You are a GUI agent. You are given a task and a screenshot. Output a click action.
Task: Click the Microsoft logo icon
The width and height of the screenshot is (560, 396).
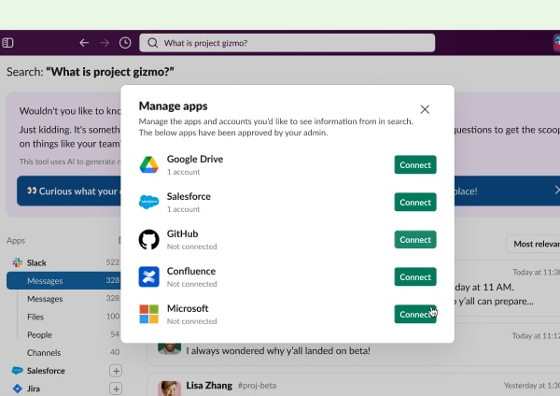(x=149, y=315)
